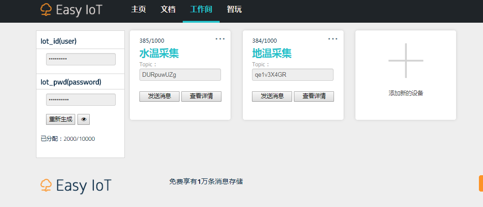This screenshot has height=207, width=483.
Task: Click the Iot_id(user) heading
Action: coord(58,41)
